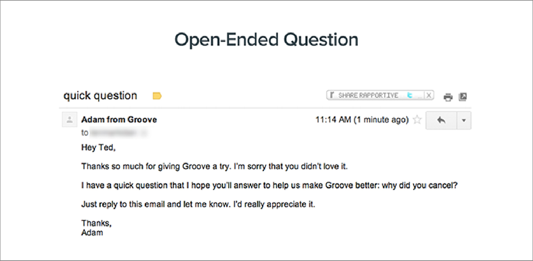Screen dimensions: 533x261
Task: Dismiss the Share Rapportive bar with its X
Action: coord(429,95)
